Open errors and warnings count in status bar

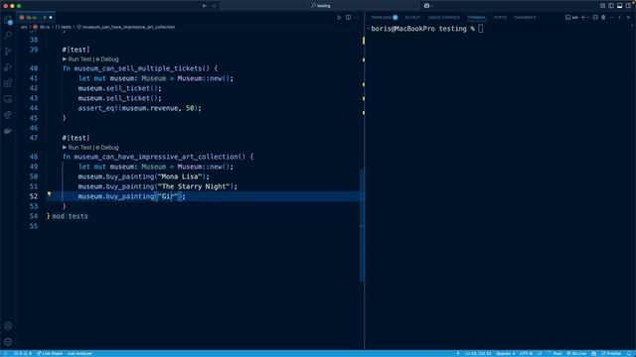23,354
